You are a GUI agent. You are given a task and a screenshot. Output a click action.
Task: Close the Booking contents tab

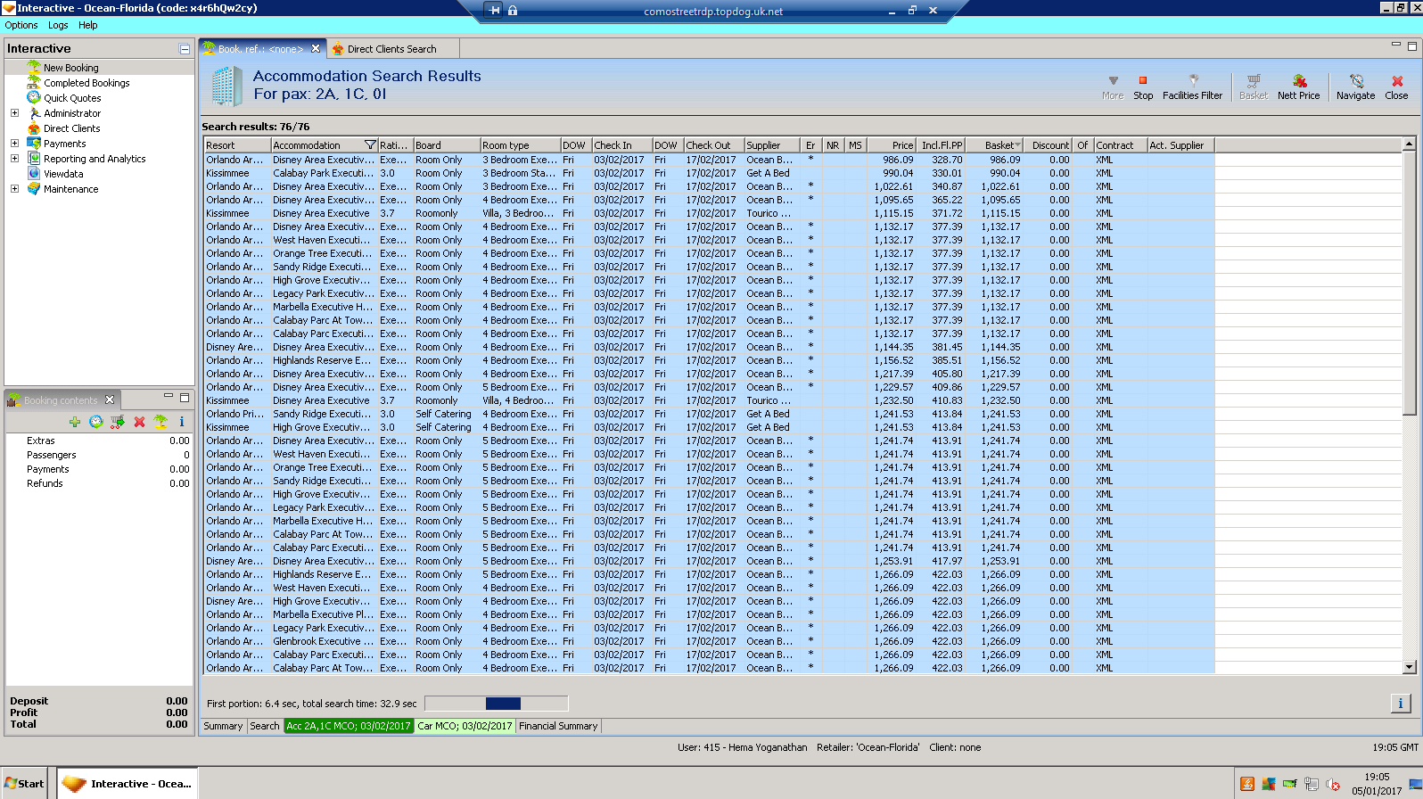point(110,399)
